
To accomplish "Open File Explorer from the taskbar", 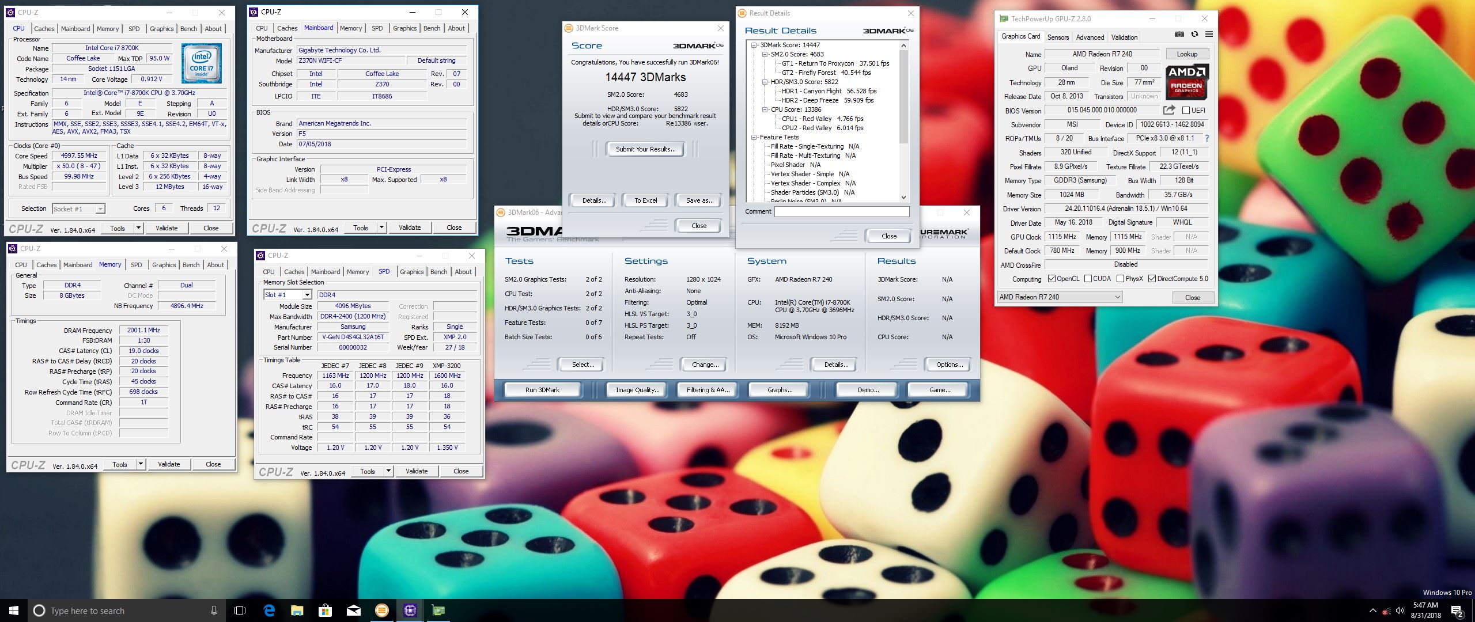I will 297,610.
